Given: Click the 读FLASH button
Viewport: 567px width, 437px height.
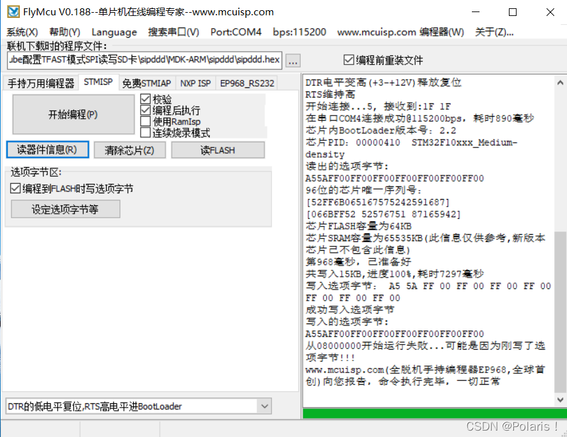Looking at the screenshot, I should coord(218,150).
